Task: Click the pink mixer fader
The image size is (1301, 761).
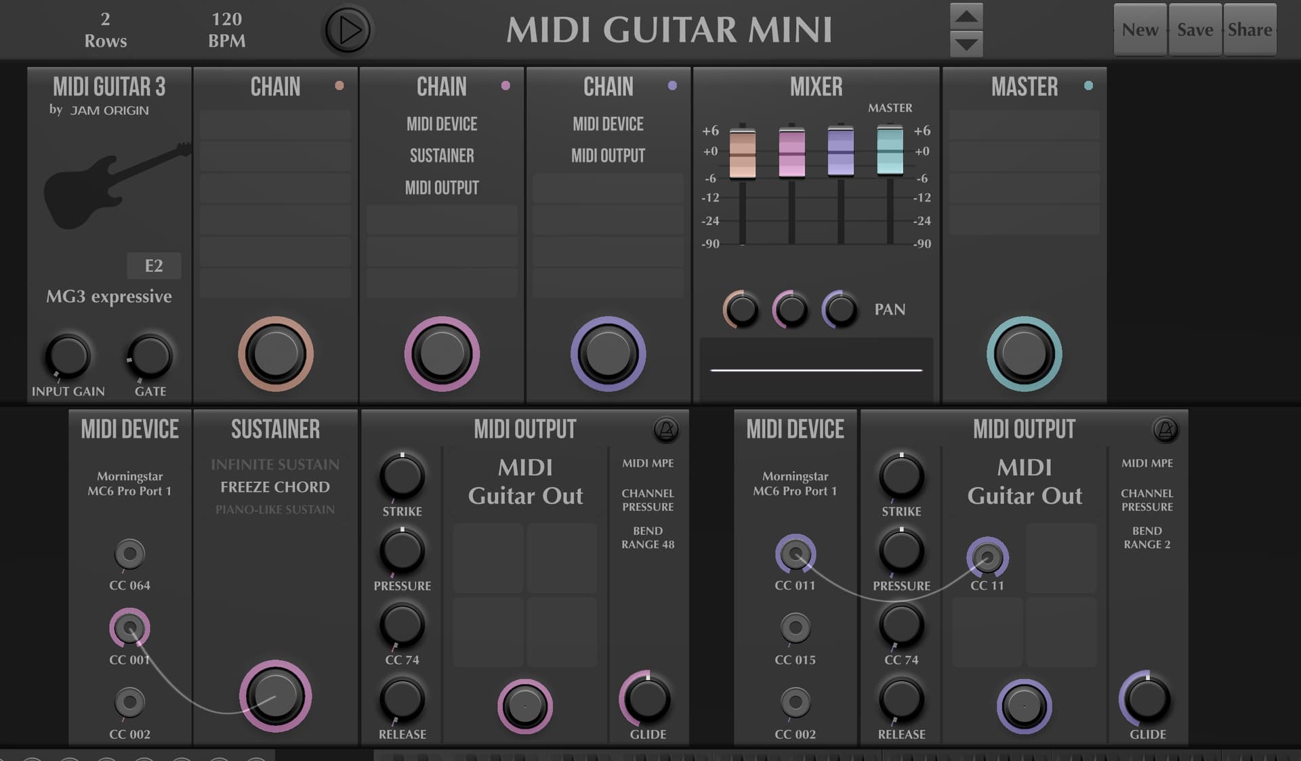Action: [x=791, y=154]
